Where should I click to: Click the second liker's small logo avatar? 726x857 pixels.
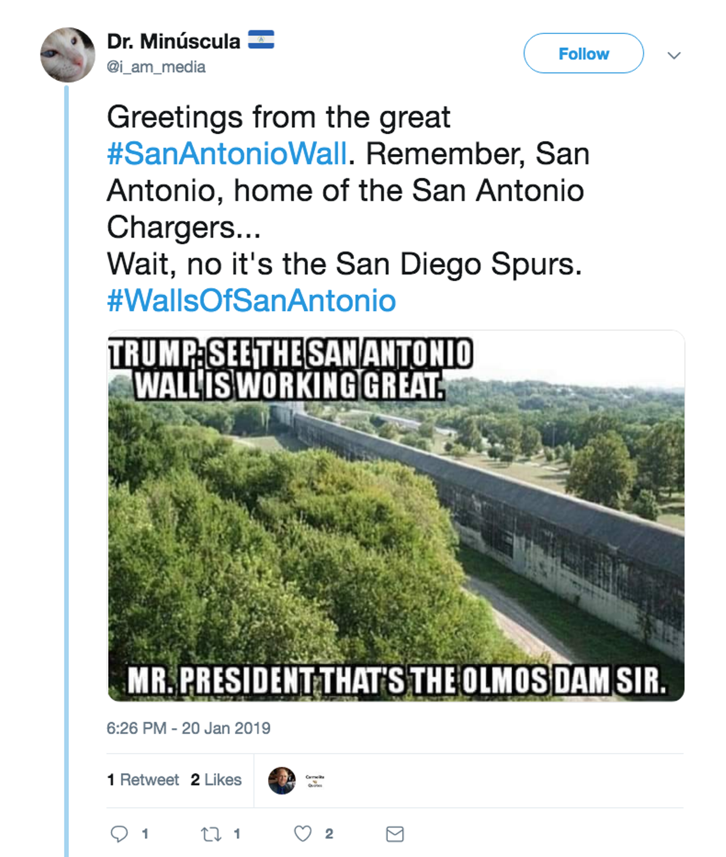click(315, 780)
